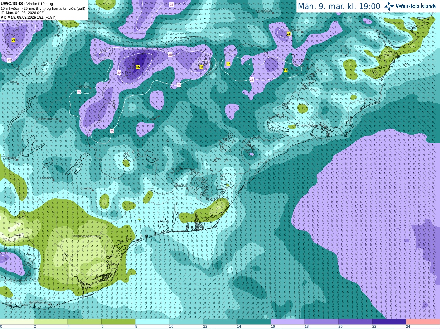
Task: Click the Vatnsfell place label
Action: (10, 158)
